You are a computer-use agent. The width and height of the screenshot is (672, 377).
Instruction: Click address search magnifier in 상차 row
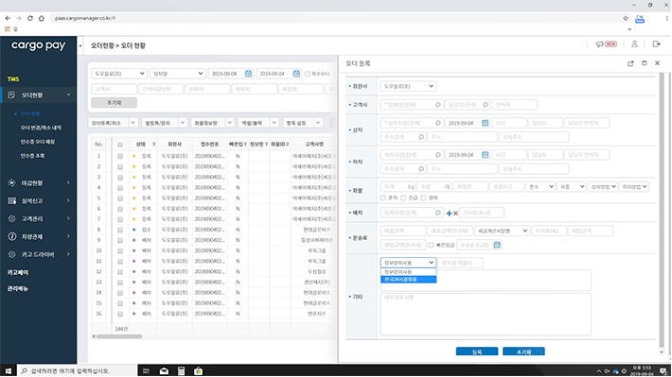click(421, 137)
